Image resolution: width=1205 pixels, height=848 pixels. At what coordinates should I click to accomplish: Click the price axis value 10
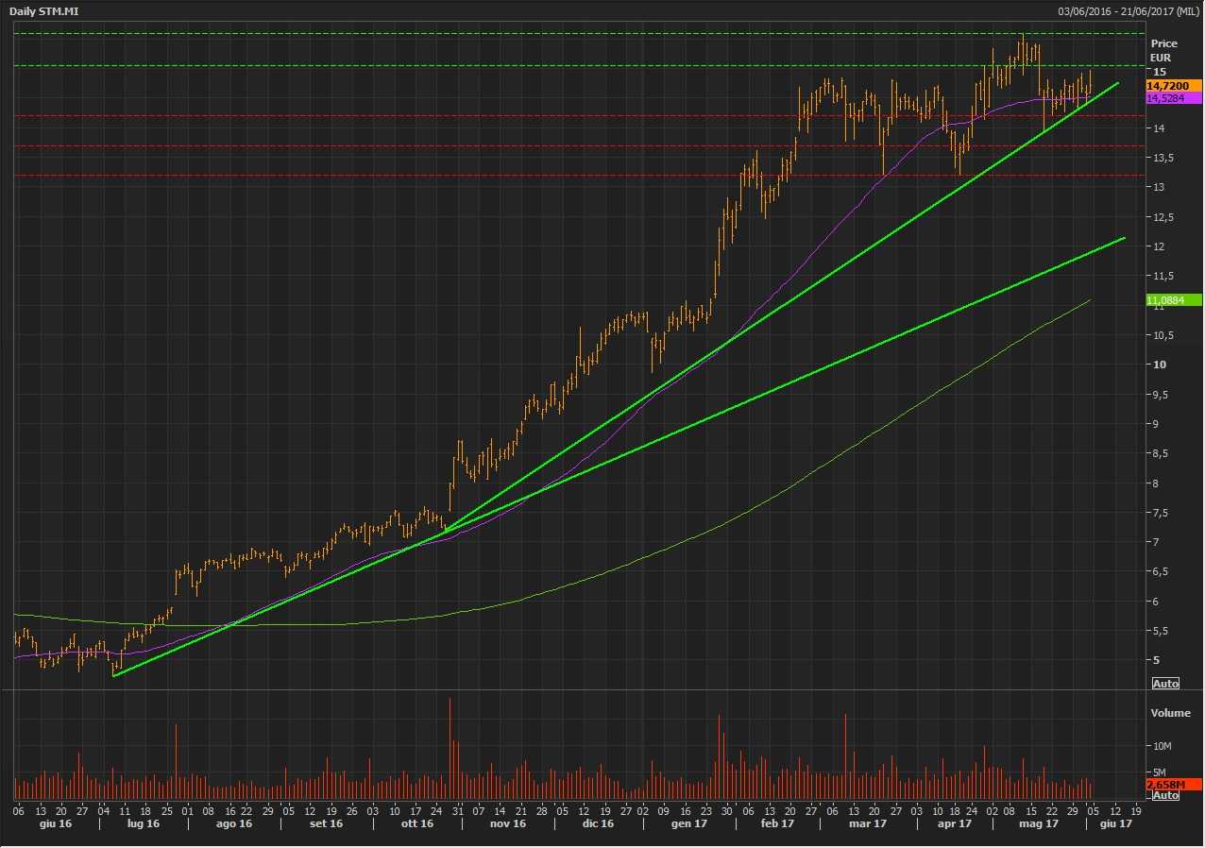[x=1158, y=365]
